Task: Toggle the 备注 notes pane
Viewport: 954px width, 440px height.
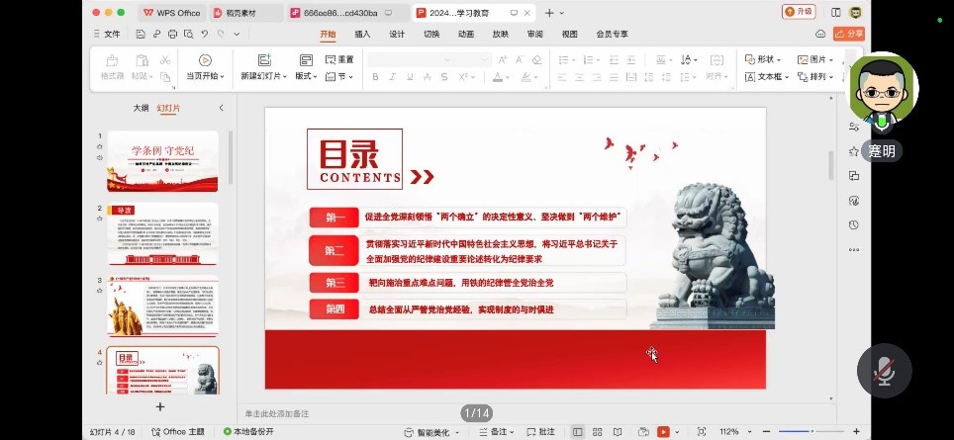Action: [498, 432]
